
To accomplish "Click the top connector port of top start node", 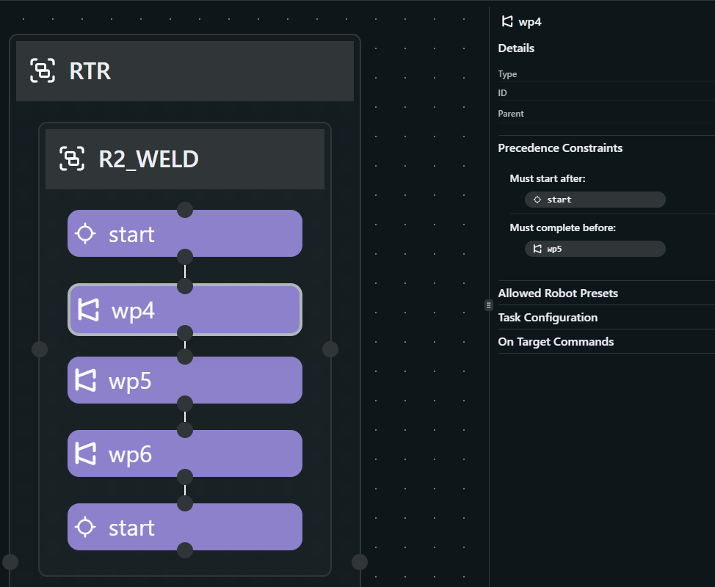I will 185,210.
